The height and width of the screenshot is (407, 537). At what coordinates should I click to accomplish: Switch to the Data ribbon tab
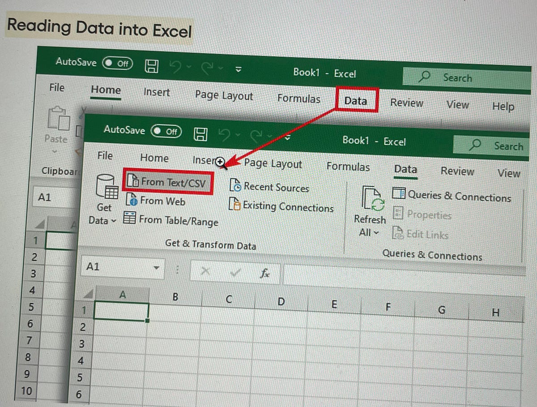click(x=405, y=170)
